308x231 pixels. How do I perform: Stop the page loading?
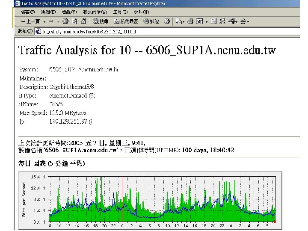tap(65, 21)
